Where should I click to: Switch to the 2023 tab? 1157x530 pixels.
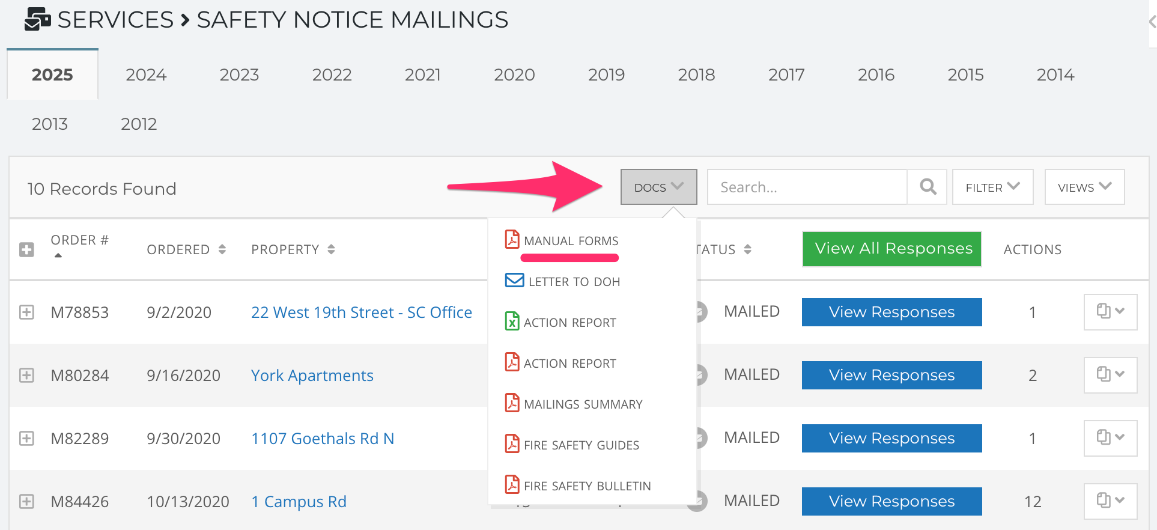point(239,75)
